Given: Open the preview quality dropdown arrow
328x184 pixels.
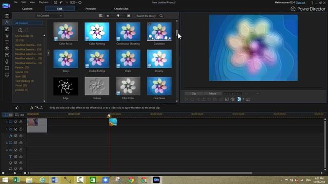Looking at the screenshot, I should click(258, 94).
